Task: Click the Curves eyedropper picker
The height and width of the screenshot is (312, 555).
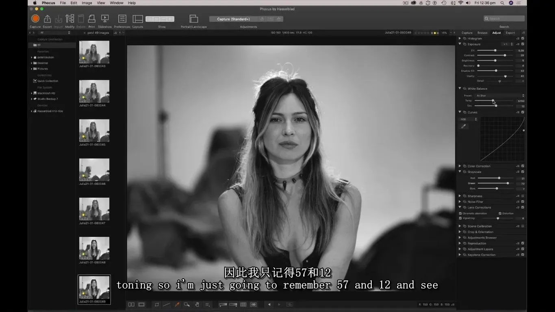Action: click(463, 126)
